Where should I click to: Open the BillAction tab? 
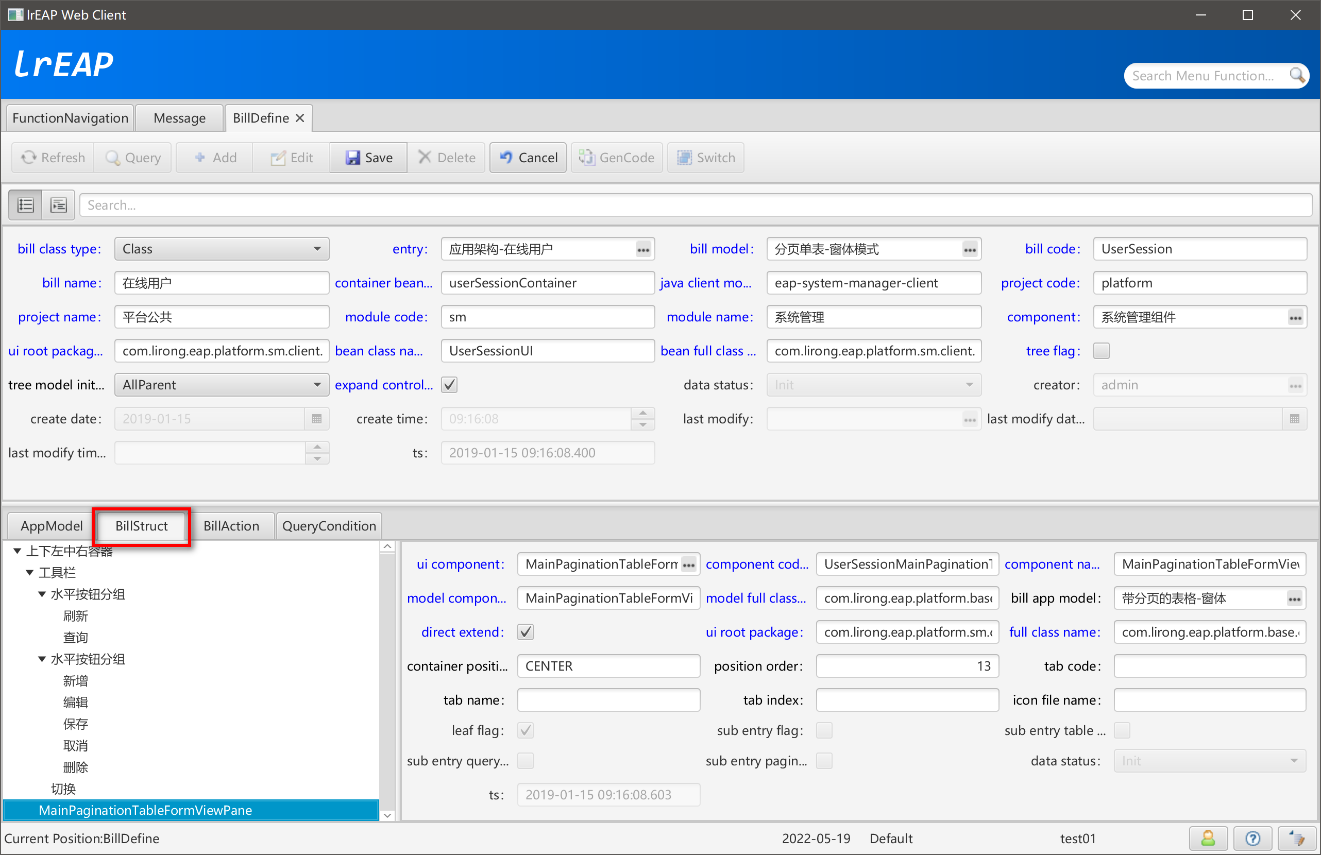(231, 526)
